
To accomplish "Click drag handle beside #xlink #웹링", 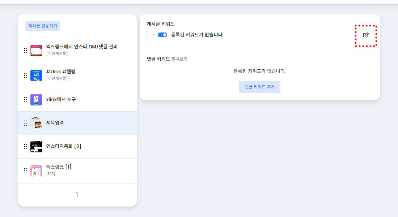I will (26, 75).
